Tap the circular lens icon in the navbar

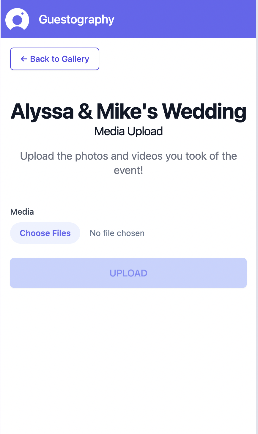click(x=17, y=19)
